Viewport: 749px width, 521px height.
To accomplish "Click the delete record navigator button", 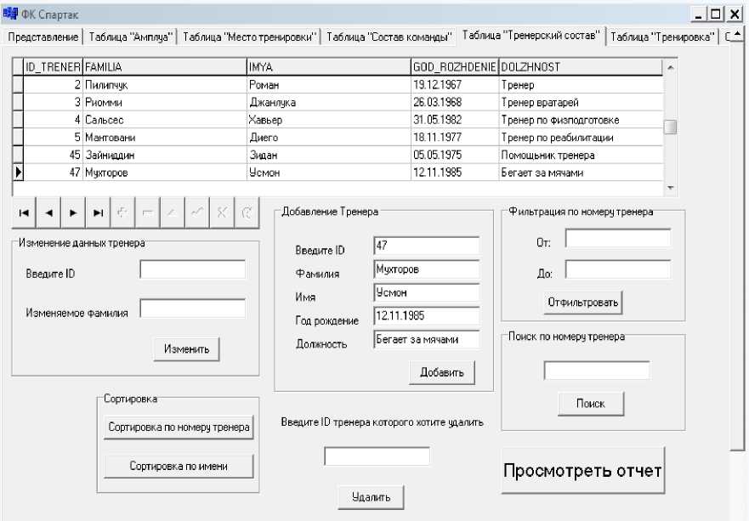I will tap(148, 213).
